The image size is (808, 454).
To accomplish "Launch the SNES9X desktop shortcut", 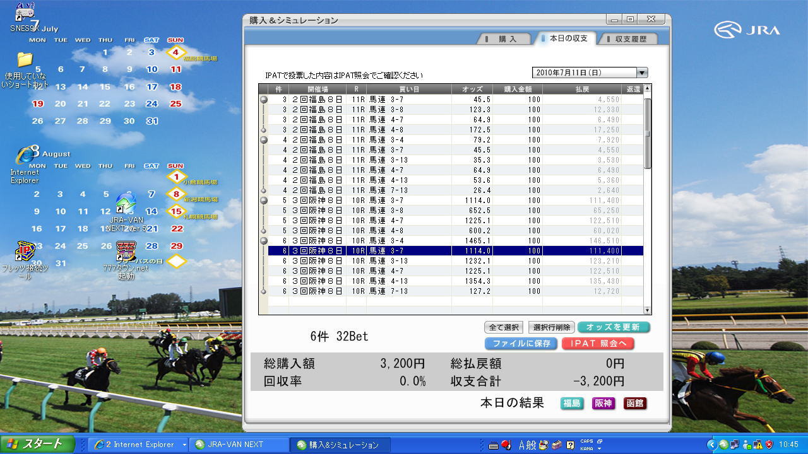I will [24, 13].
